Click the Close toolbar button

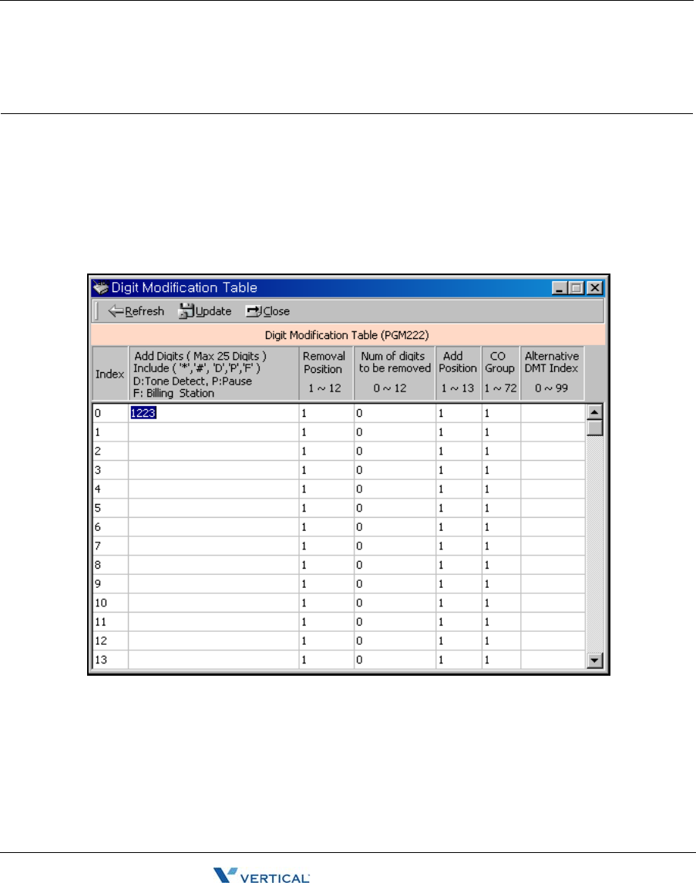tap(267, 311)
